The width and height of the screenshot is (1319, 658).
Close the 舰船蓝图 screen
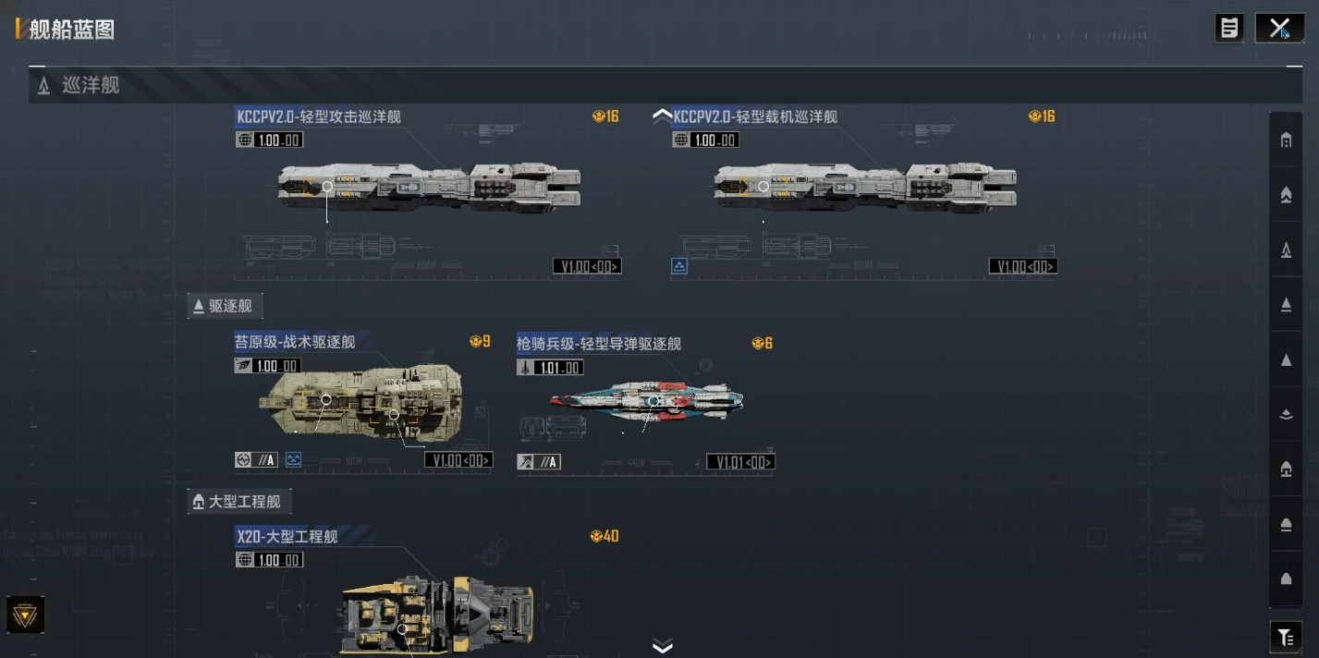(1279, 29)
